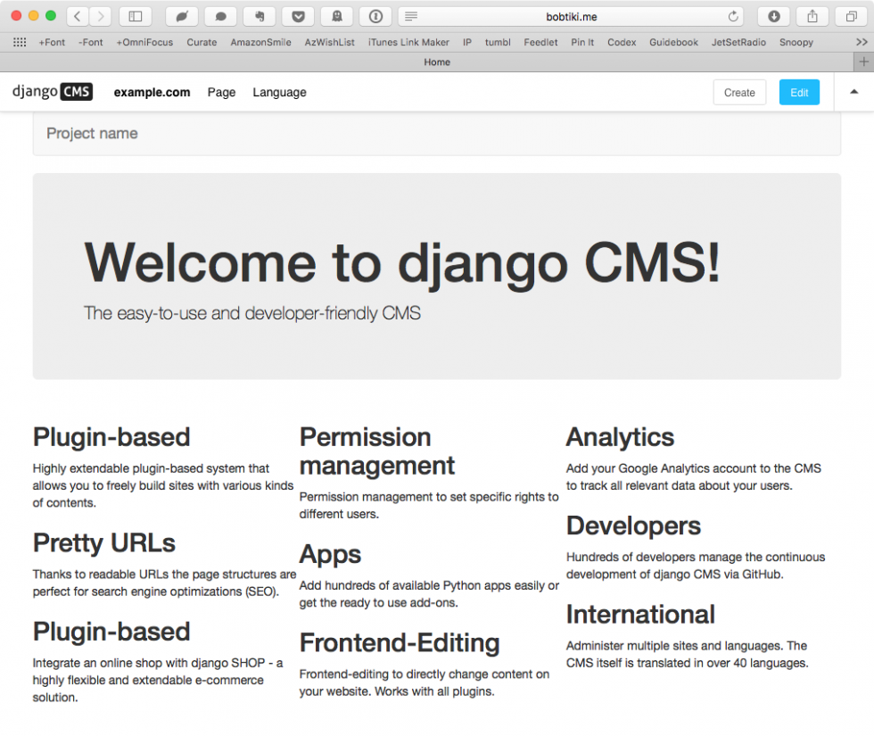The width and height of the screenshot is (874, 736).
Task: Click the leaf extension icon in toolbar
Action: [182, 16]
